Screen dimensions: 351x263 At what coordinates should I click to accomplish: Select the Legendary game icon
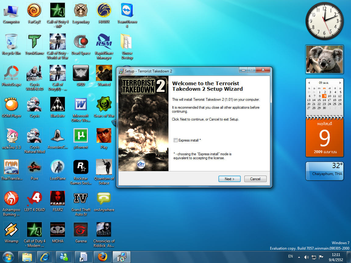click(x=81, y=13)
